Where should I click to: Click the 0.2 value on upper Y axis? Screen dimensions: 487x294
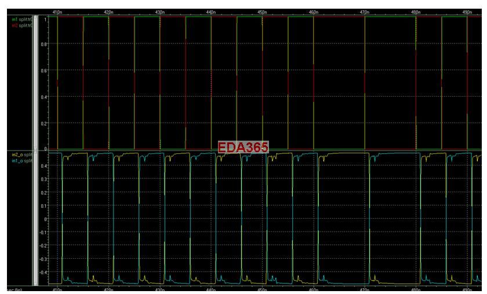point(44,123)
